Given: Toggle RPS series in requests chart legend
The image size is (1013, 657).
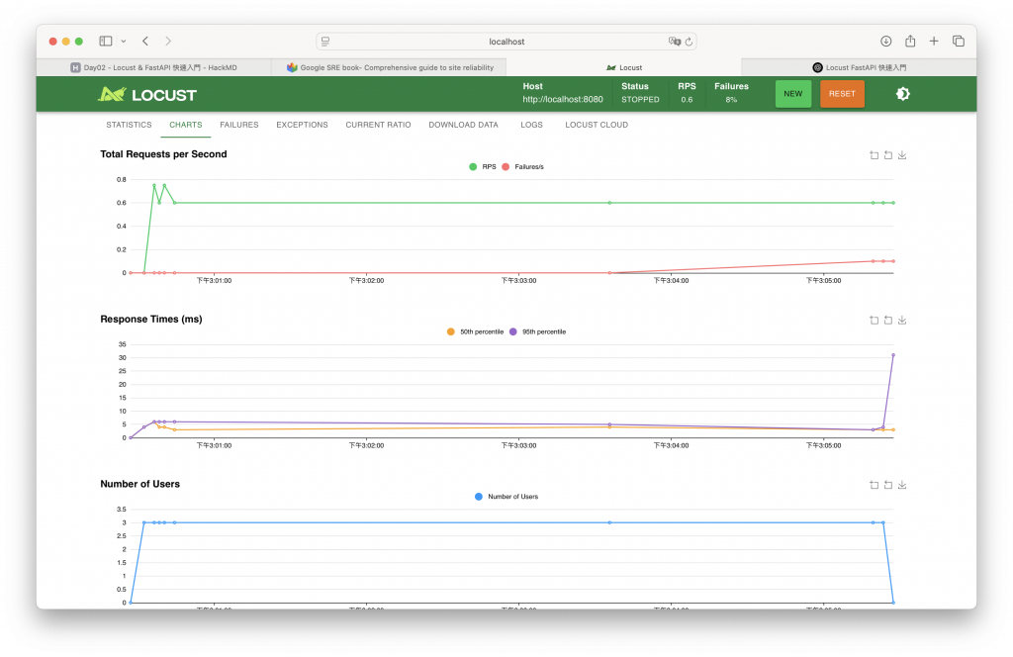Looking at the screenshot, I should [483, 166].
